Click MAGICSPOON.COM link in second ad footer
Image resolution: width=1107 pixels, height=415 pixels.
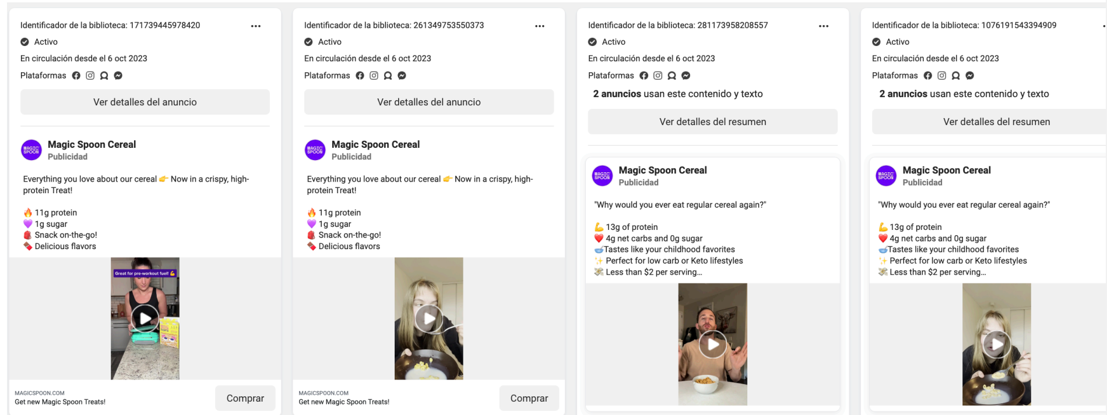click(x=324, y=393)
